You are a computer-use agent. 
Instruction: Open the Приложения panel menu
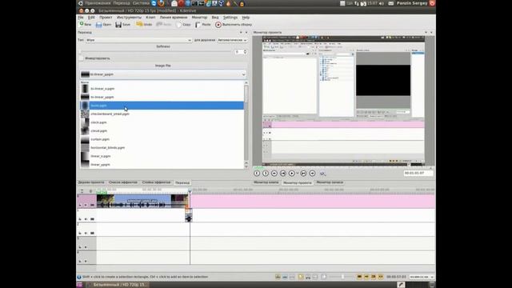pyautogui.click(x=98, y=3)
